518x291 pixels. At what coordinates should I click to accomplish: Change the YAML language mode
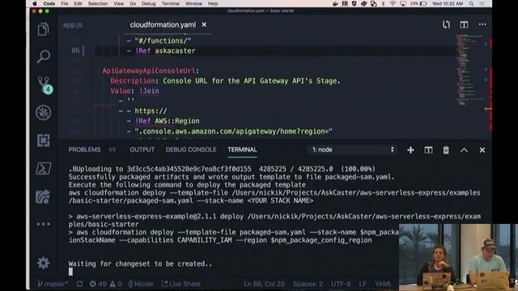click(383, 284)
